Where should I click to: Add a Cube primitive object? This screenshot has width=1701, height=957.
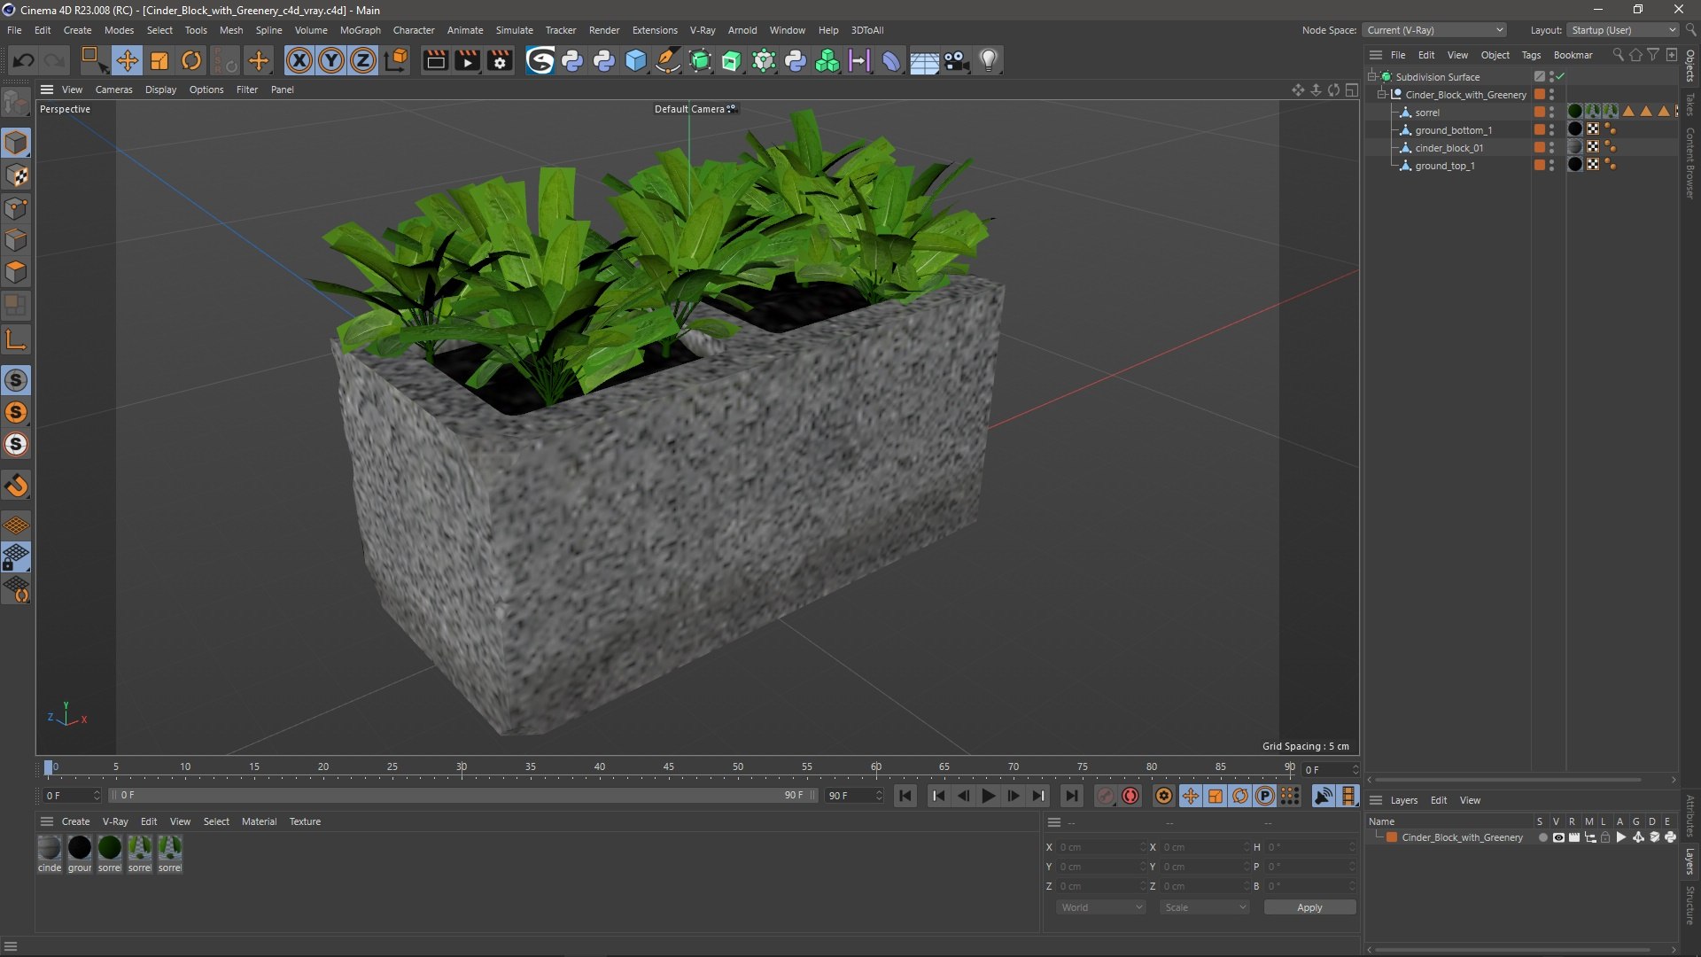(636, 60)
